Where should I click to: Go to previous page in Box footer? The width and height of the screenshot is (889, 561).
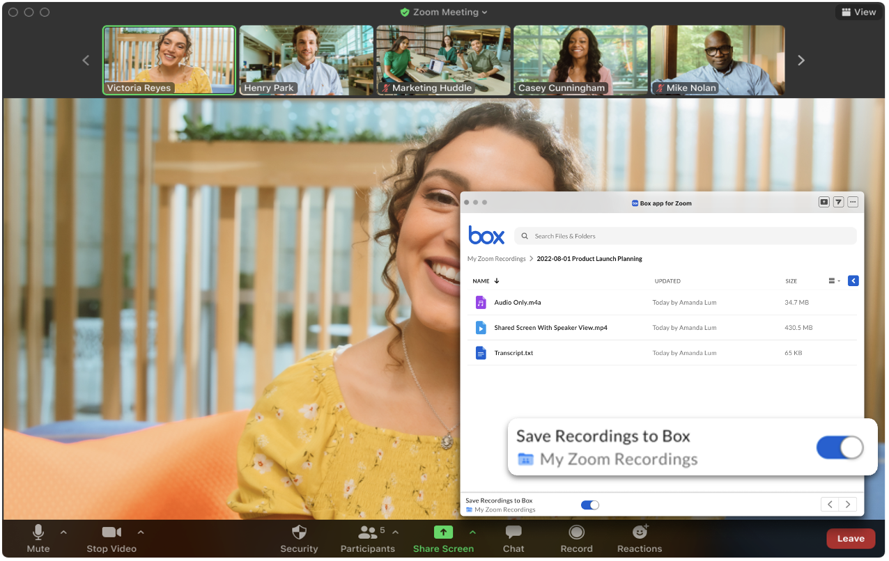click(830, 505)
